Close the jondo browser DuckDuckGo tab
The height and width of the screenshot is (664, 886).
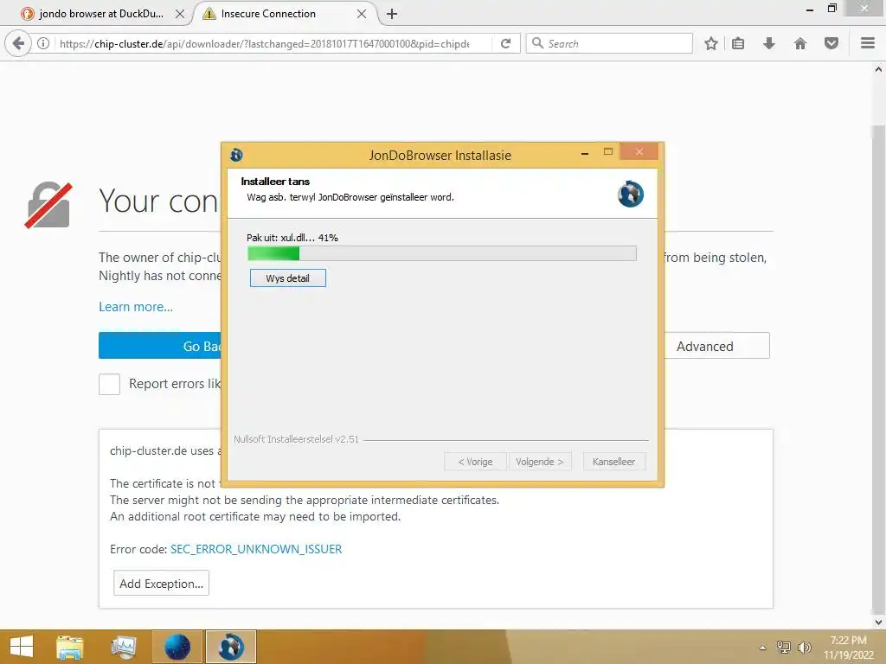[180, 14]
